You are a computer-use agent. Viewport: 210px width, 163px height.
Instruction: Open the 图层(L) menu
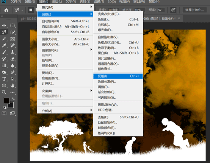click(x=57, y=2)
